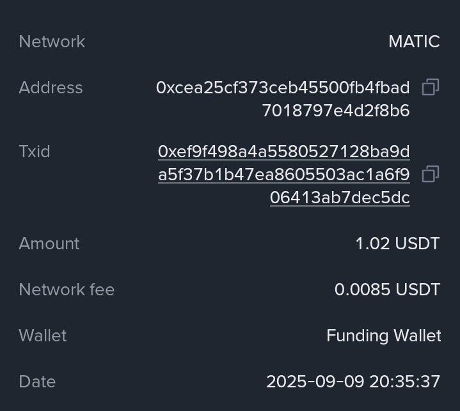Select the Funding Wallet value
This screenshot has width=460, height=411.
[x=383, y=336]
